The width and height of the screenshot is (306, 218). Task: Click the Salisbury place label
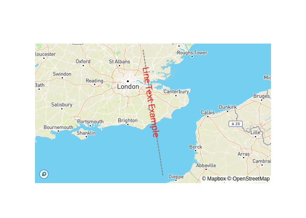point(62,105)
